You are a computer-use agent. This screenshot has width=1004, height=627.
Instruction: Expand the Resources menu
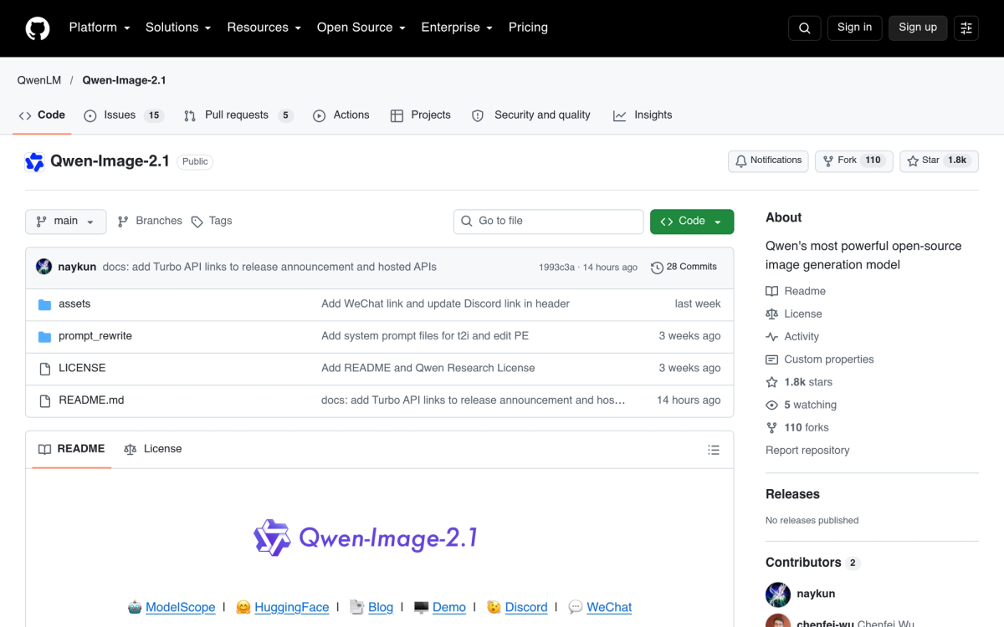pos(264,28)
